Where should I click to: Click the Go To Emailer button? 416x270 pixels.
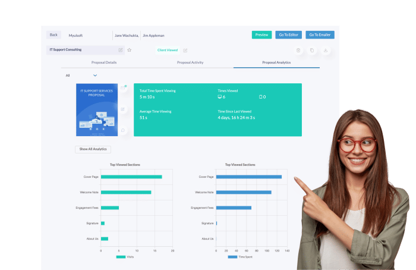[x=320, y=35]
